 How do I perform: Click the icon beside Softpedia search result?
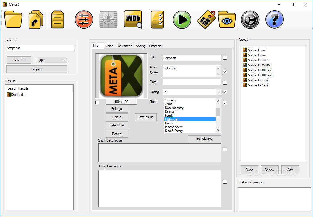point(9,95)
